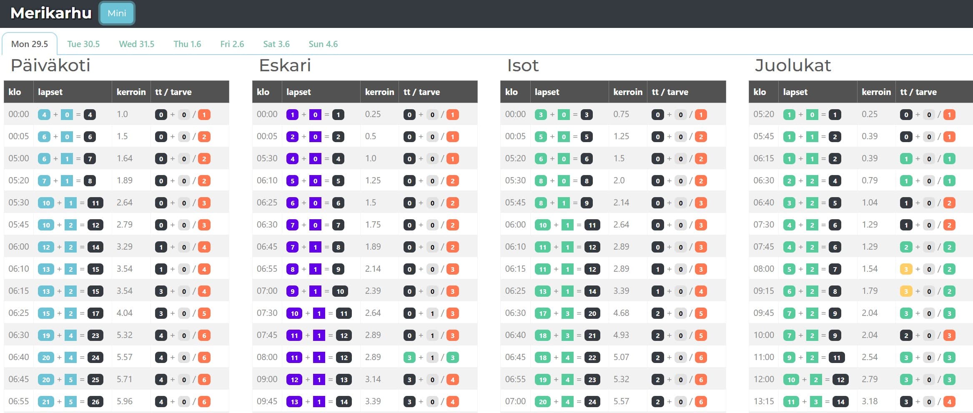Screen dimensions: 973x413
Task: Click total badge 26 in Päiväkoti 06:55 row
Action: click(x=95, y=402)
